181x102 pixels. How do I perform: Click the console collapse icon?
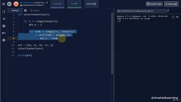pos(173,17)
